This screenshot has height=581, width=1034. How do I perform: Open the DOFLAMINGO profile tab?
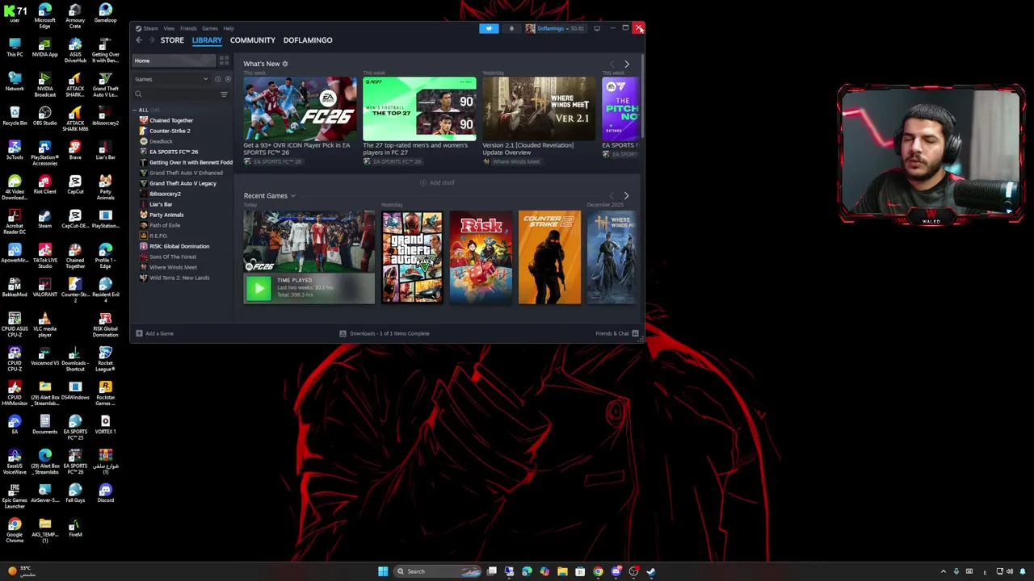[308, 40]
